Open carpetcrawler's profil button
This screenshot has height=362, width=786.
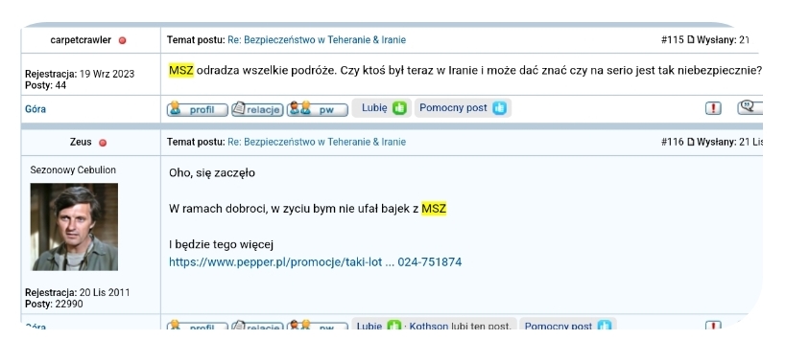point(197,109)
